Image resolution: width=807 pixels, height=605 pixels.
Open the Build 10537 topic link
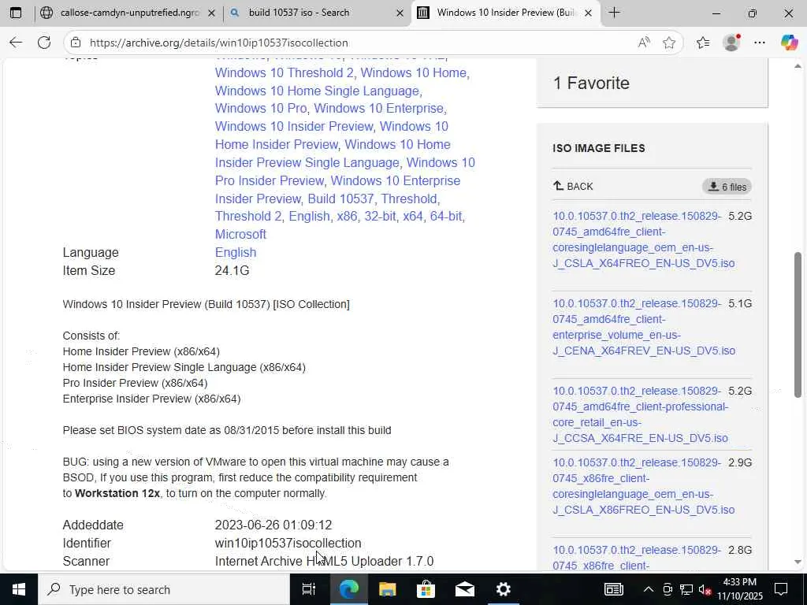340,199
